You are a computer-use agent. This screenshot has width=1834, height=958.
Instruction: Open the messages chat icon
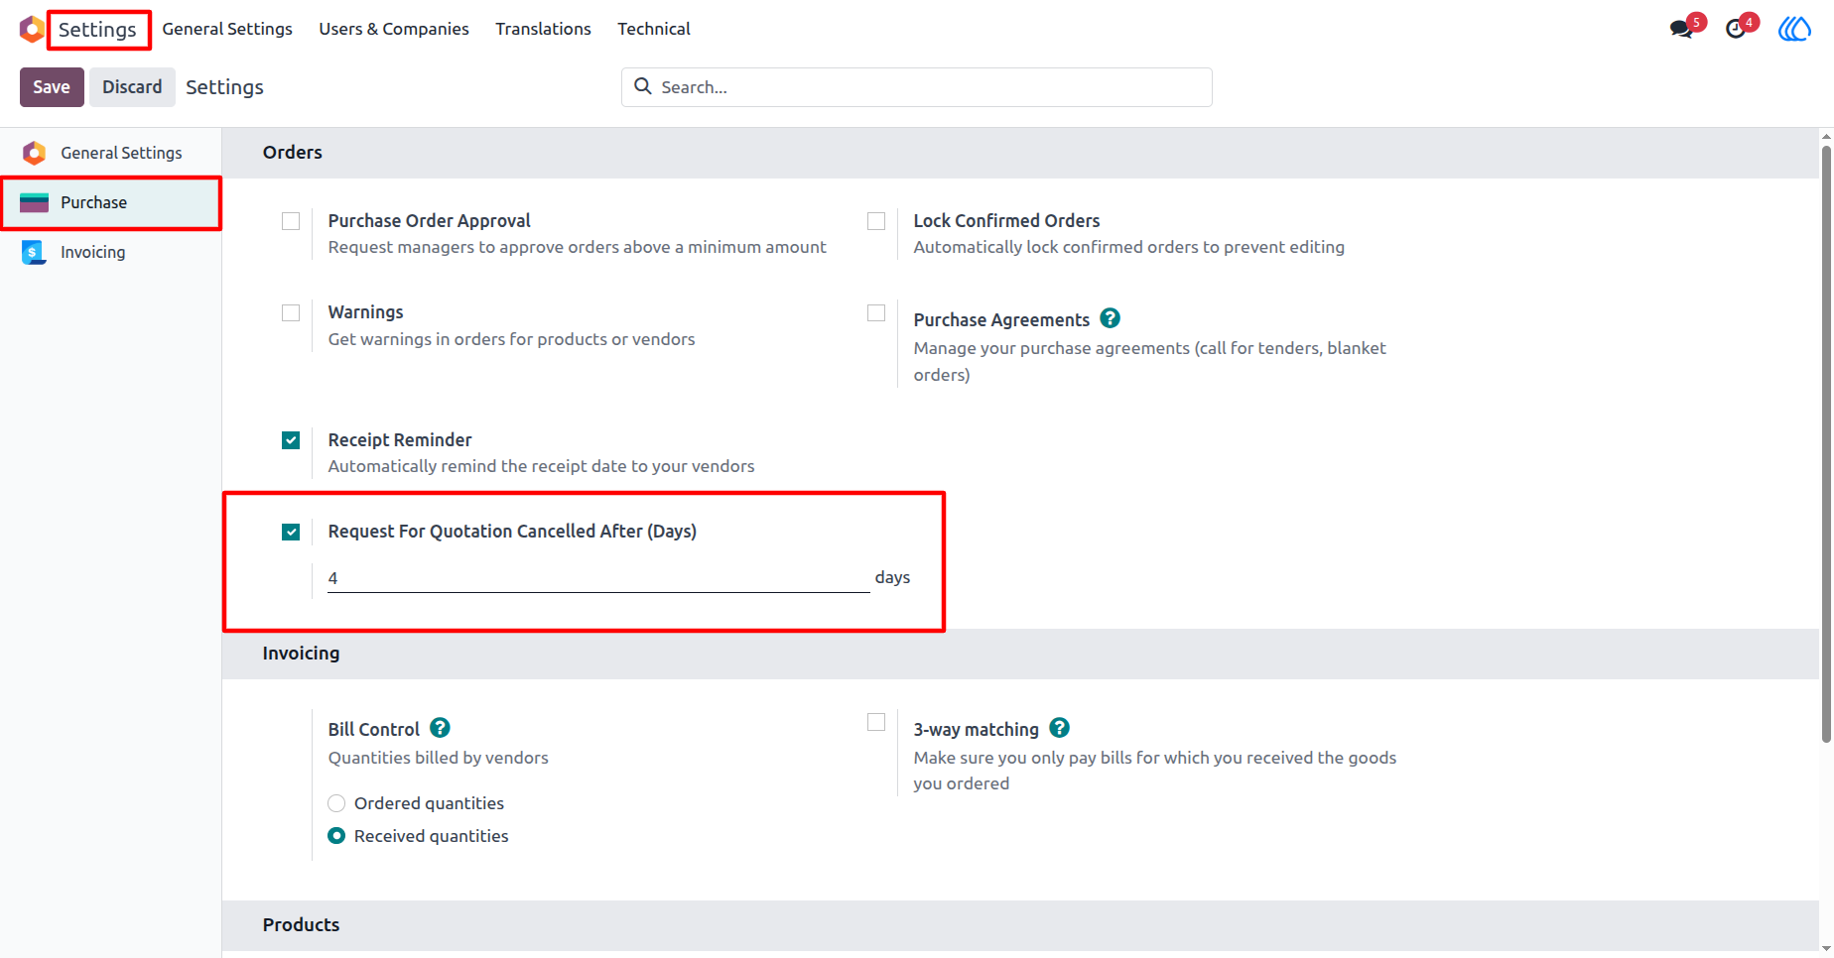(1681, 29)
